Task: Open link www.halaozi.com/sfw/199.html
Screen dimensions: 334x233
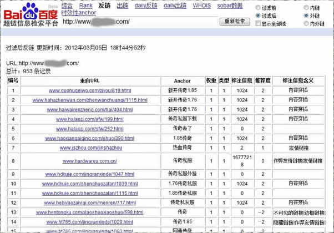Action: [x=90, y=119]
